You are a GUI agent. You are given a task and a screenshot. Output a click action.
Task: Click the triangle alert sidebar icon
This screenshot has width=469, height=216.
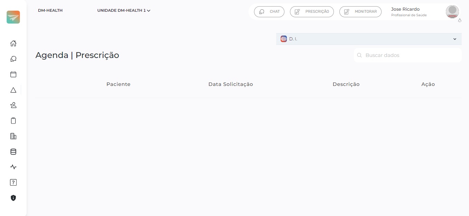(13, 90)
